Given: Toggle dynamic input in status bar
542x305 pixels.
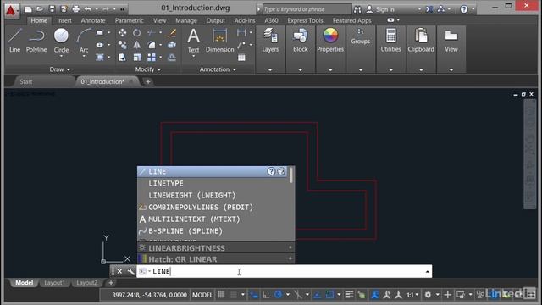Looking at the screenshot, I should click(254, 295).
